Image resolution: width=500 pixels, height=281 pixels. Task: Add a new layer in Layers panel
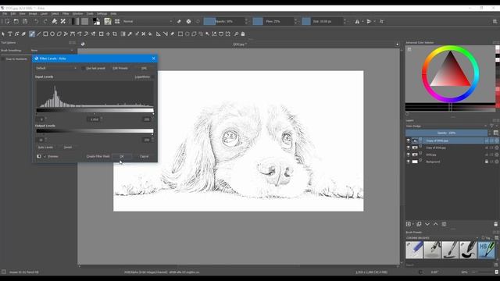[x=408, y=224]
